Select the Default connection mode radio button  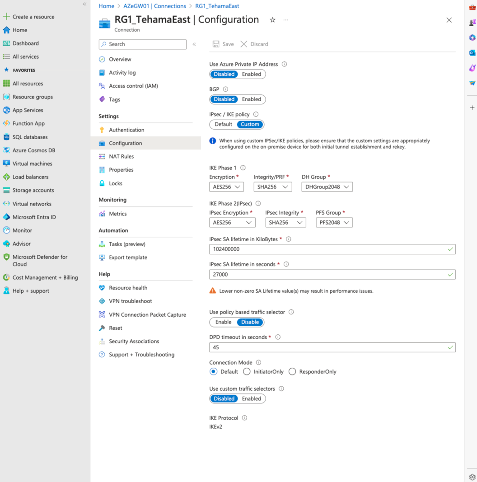pyautogui.click(x=213, y=371)
